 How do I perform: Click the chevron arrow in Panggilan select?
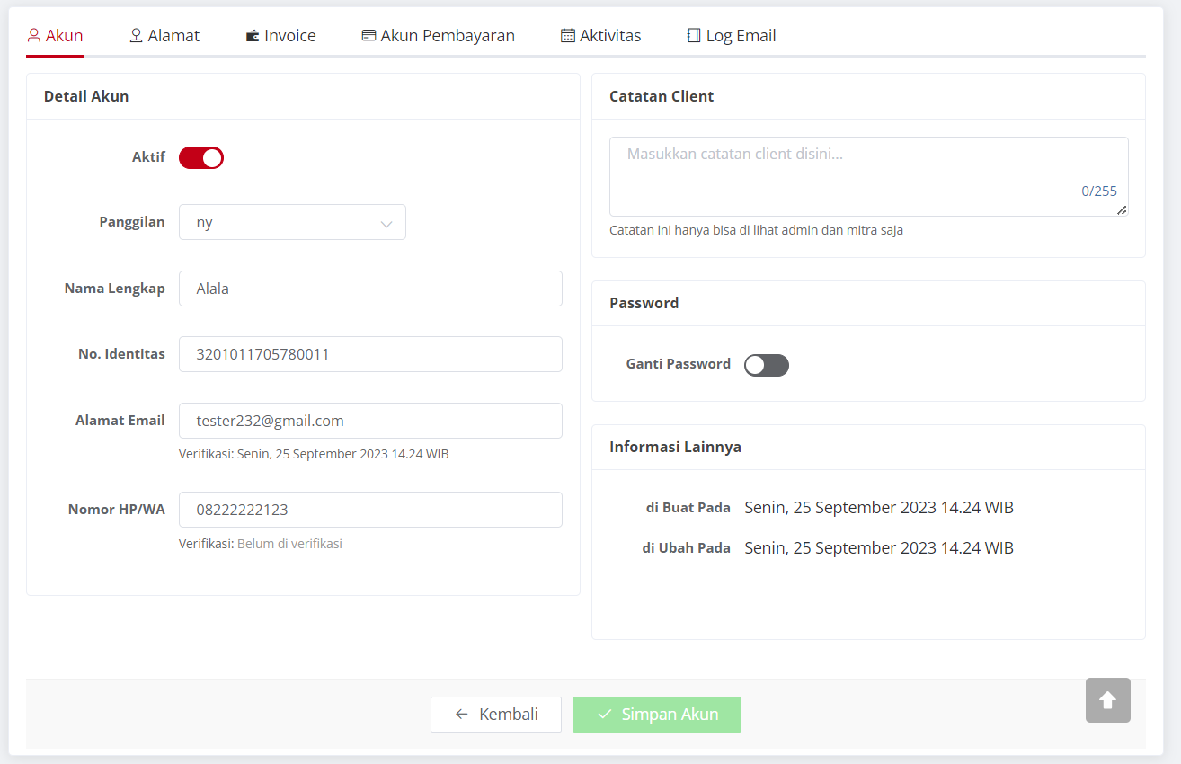pyautogui.click(x=386, y=224)
